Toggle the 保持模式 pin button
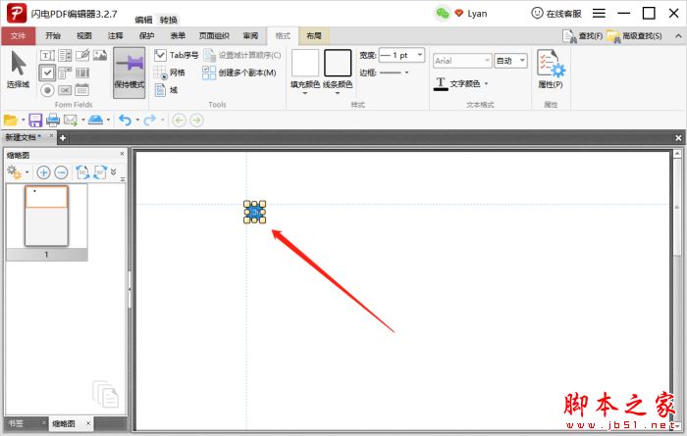The width and height of the screenshot is (687, 436). (x=130, y=73)
